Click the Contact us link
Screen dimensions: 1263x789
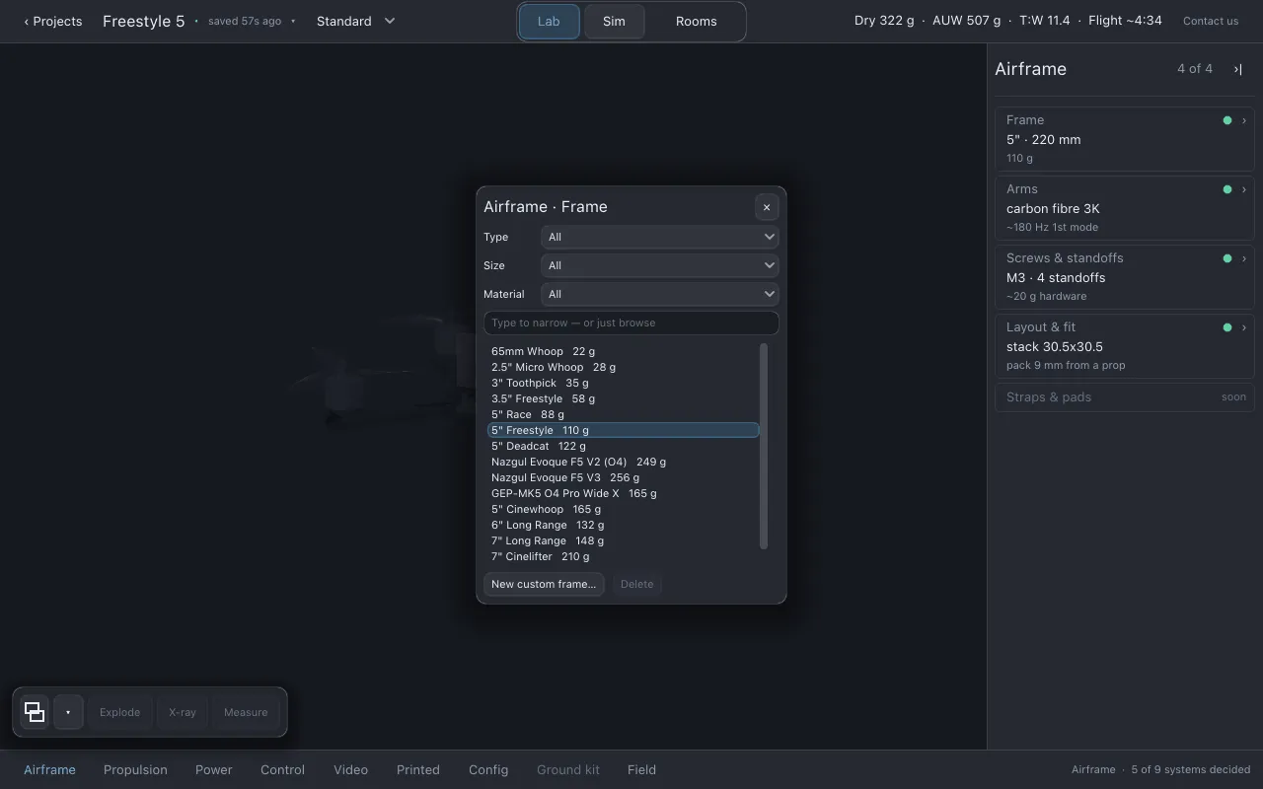tap(1211, 21)
